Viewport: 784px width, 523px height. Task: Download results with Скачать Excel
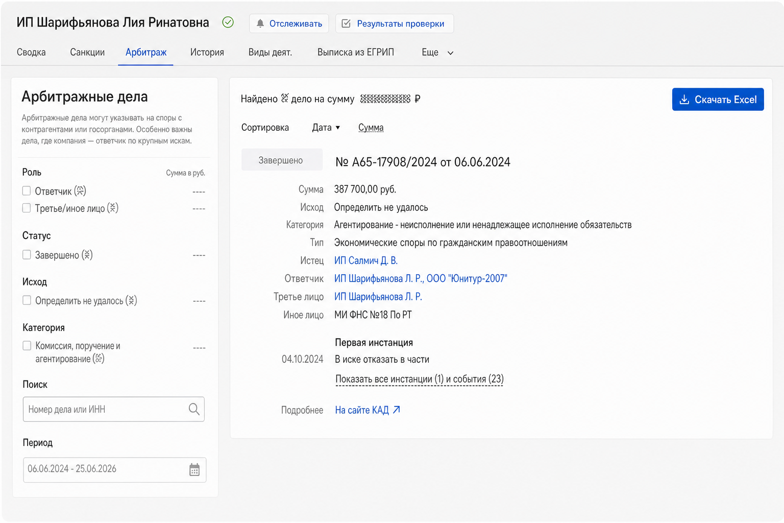(718, 100)
